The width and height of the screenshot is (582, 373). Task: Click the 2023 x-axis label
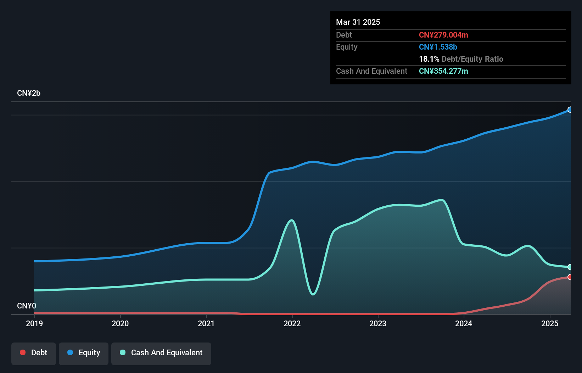[378, 323]
